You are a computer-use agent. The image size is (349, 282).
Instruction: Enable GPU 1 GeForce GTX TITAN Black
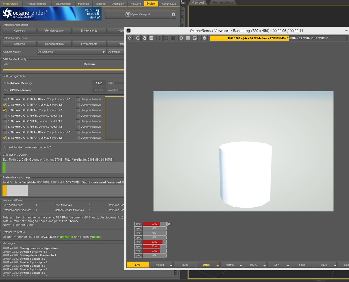click(x=5, y=99)
